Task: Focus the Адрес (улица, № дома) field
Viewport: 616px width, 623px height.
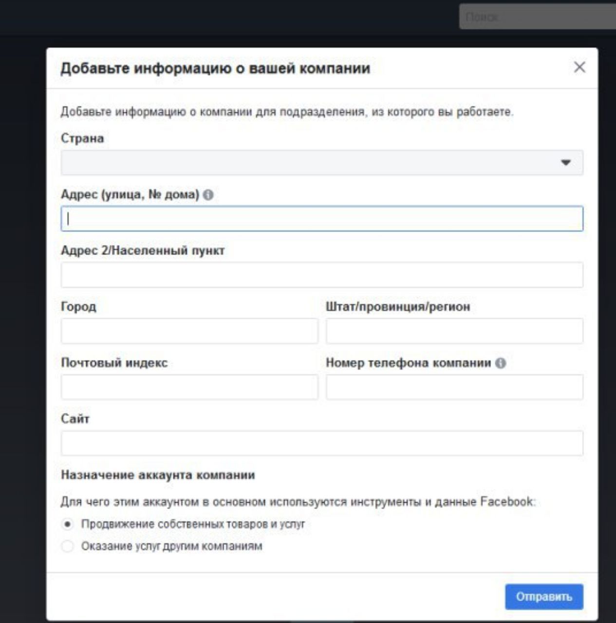Action: point(322,219)
